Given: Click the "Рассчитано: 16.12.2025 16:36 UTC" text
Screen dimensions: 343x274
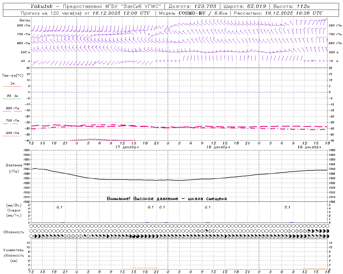Looking at the screenshot, I should pos(278,13).
